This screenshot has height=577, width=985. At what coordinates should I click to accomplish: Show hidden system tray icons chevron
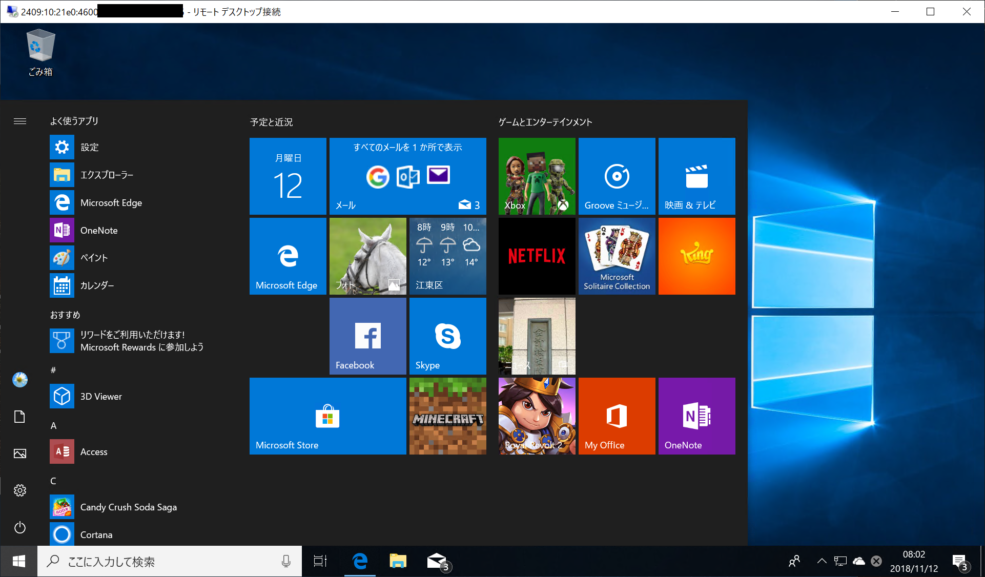pos(822,561)
